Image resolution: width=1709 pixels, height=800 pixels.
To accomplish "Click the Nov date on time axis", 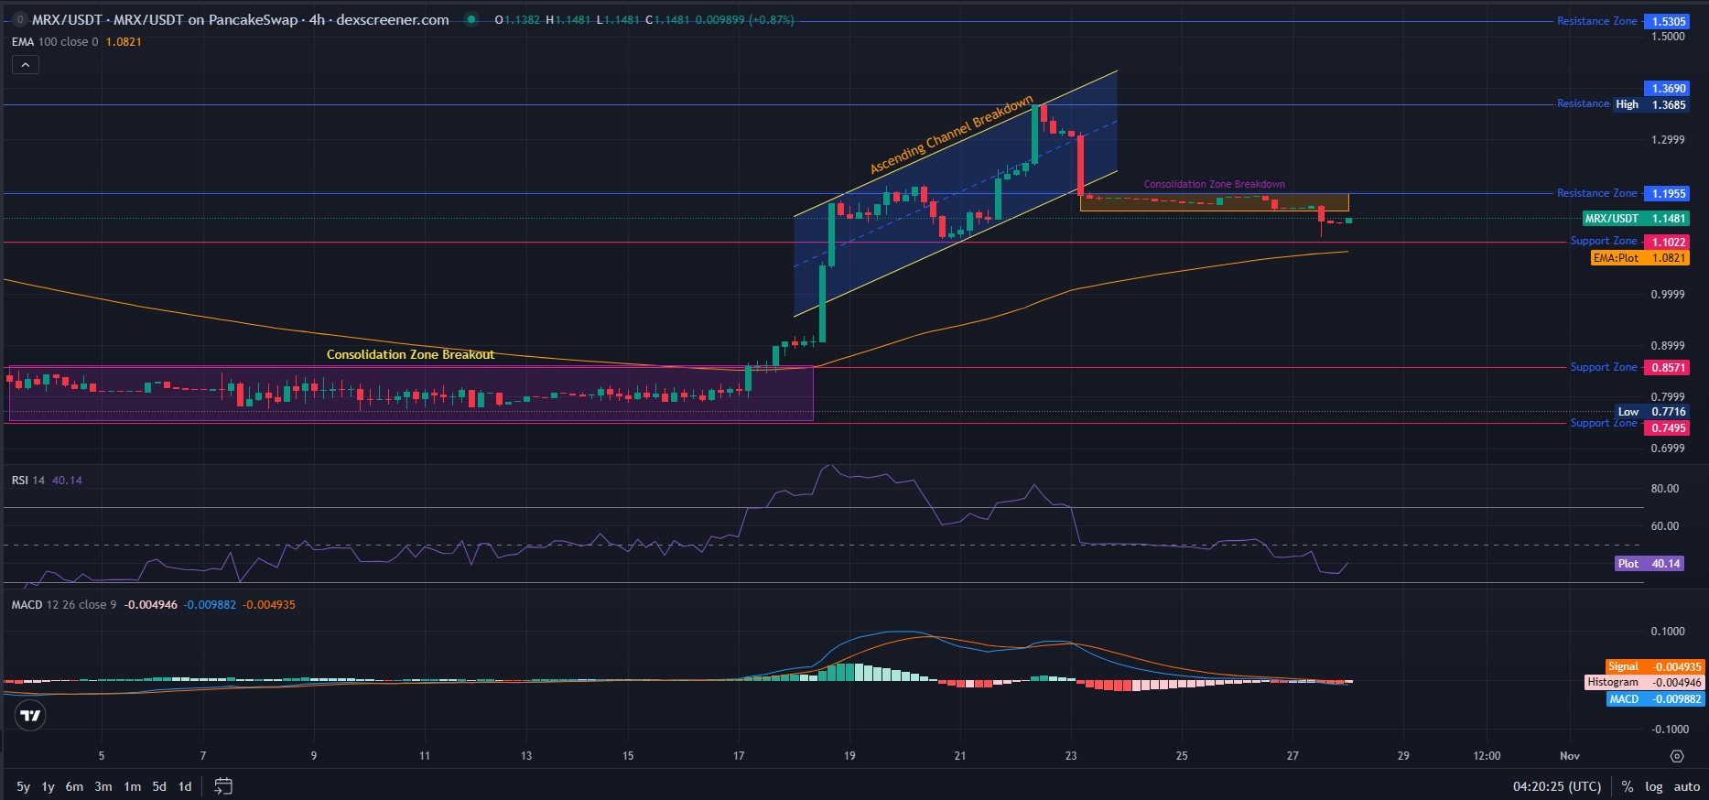I will point(1570,756).
